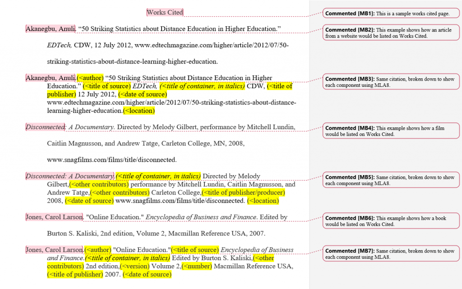Select the highlighted location tag in the first breakdown
Image resolution: width=462 pixels, height=289 pixels.
click(x=139, y=110)
